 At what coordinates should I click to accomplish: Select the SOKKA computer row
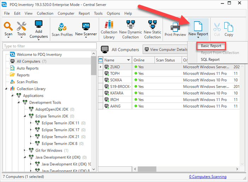tap(169, 80)
